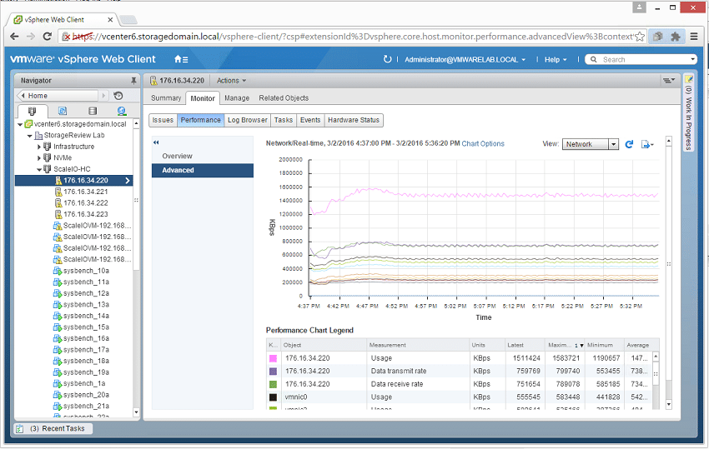The height and width of the screenshot is (449, 709).
Task: Click the green Data receive rate swatch
Action: [x=273, y=384]
